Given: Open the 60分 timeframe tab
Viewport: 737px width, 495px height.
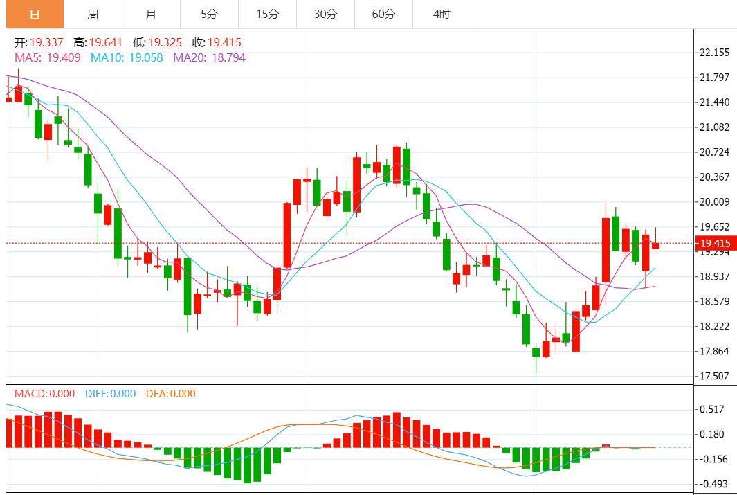Looking at the screenshot, I should click(383, 15).
